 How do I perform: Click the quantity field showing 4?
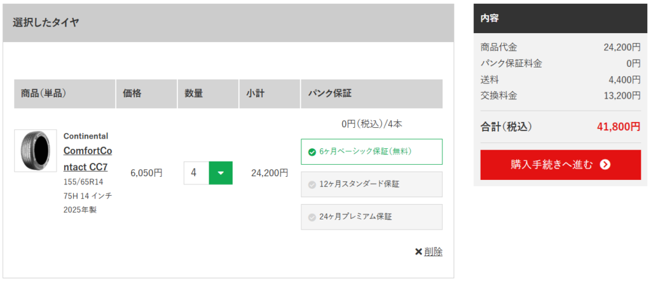pyautogui.click(x=196, y=172)
